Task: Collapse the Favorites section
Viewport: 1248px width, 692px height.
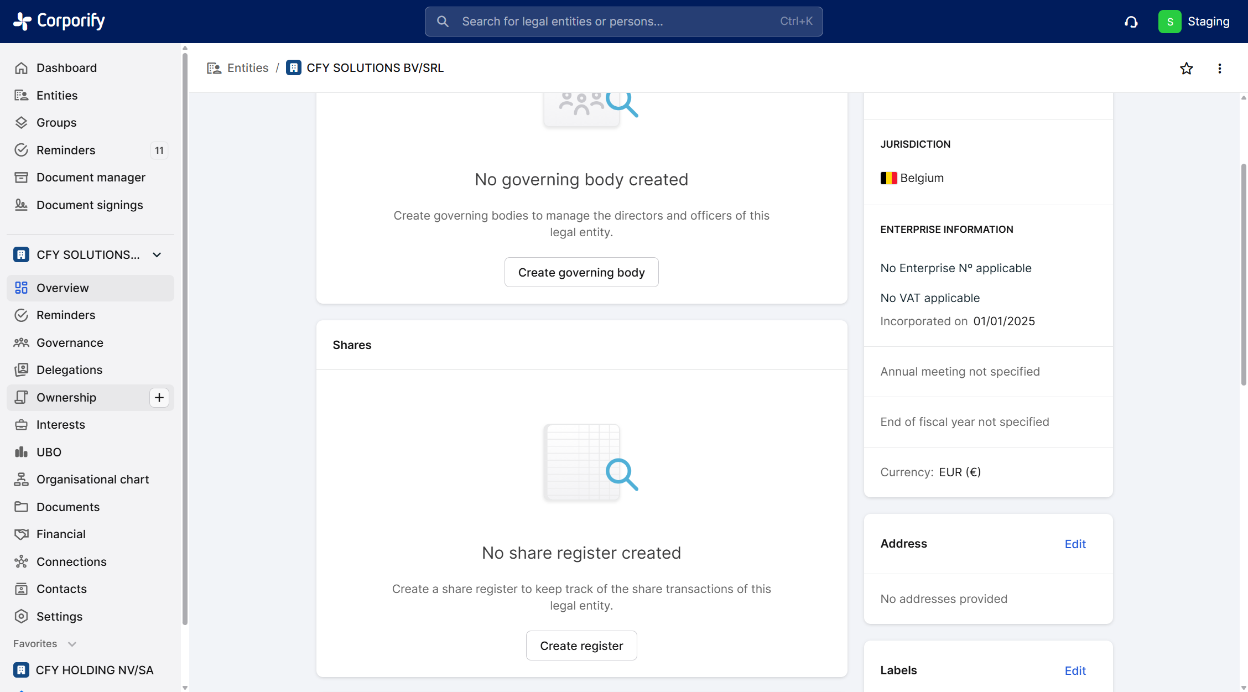Action: point(72,644)
